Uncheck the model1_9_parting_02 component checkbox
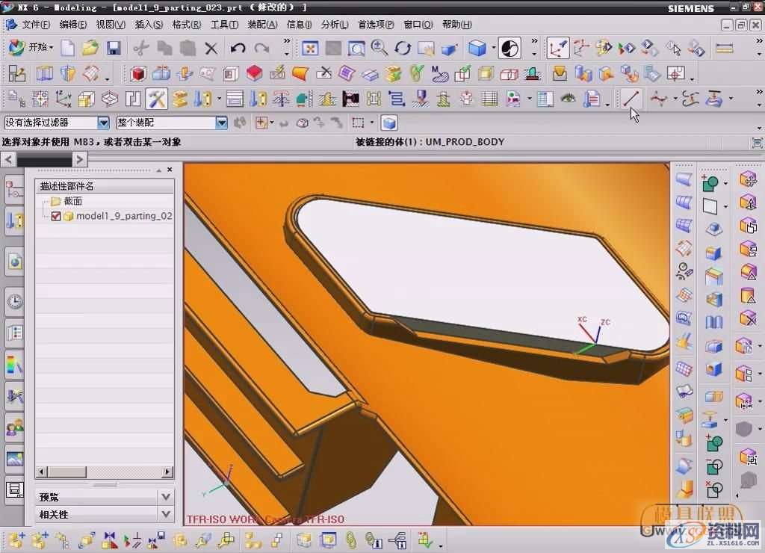The image size is (765, 553). point(56,216)
